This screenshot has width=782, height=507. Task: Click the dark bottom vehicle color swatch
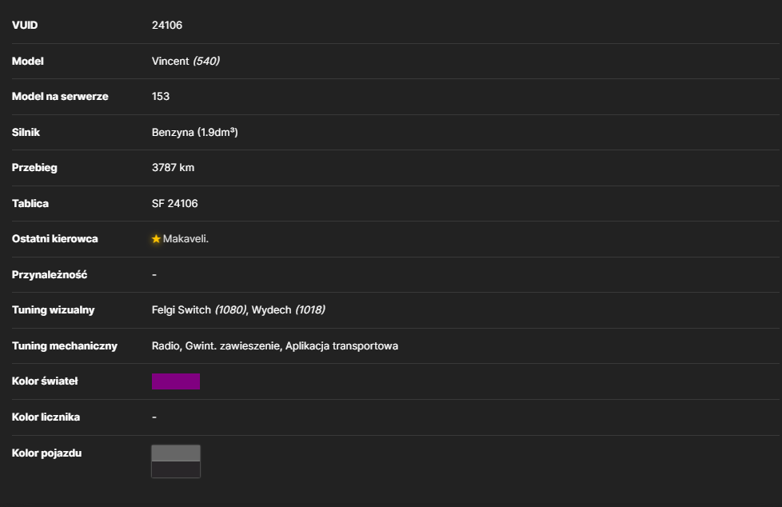(176, 469)
